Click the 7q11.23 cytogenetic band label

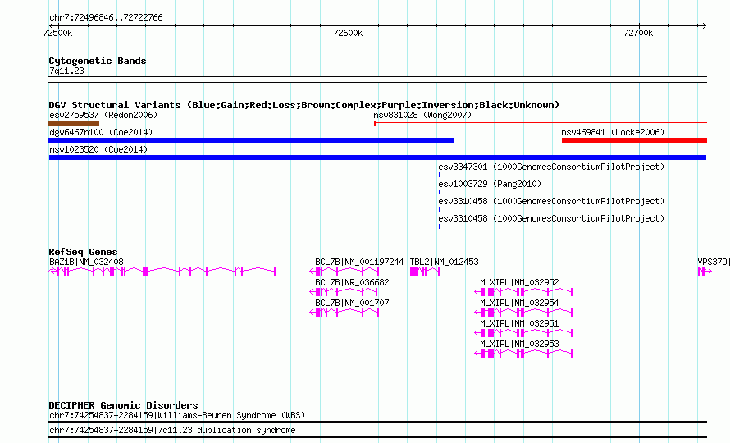(x=66, y=71)
